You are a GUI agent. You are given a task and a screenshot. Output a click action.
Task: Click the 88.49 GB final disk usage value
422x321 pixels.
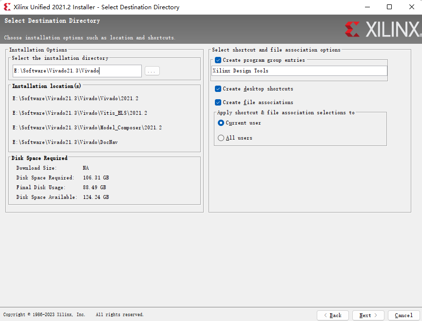pos(94,188)
